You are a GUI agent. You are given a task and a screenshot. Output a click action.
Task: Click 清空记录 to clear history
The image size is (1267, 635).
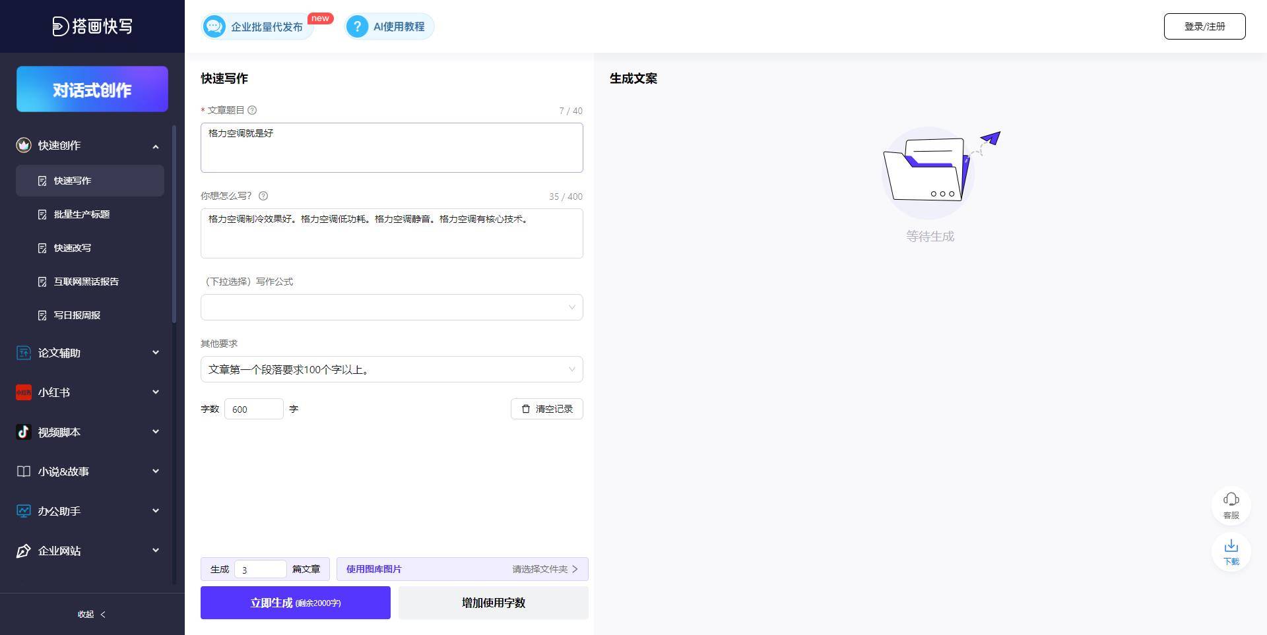[x=546, y=409]
